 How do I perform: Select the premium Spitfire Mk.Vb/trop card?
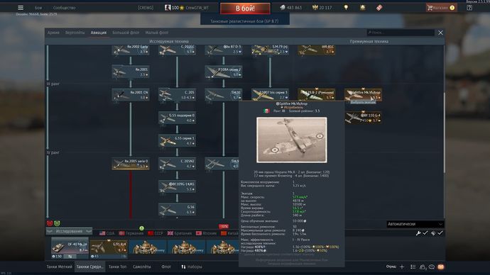pyautogui.click(x=363, y=95)
